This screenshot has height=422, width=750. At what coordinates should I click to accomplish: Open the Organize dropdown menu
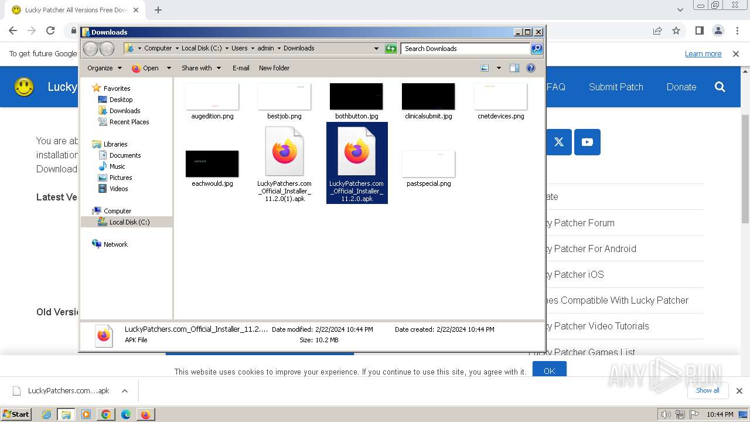(104, 68)
